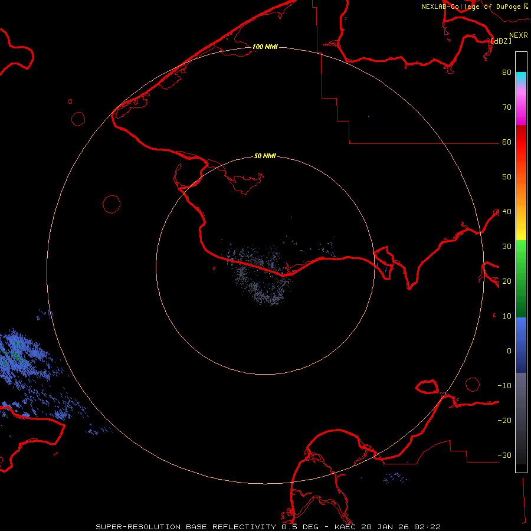Click the 50 NMI range ring label
This screenshot has width=531, height=531.
[x=265, y=156]
